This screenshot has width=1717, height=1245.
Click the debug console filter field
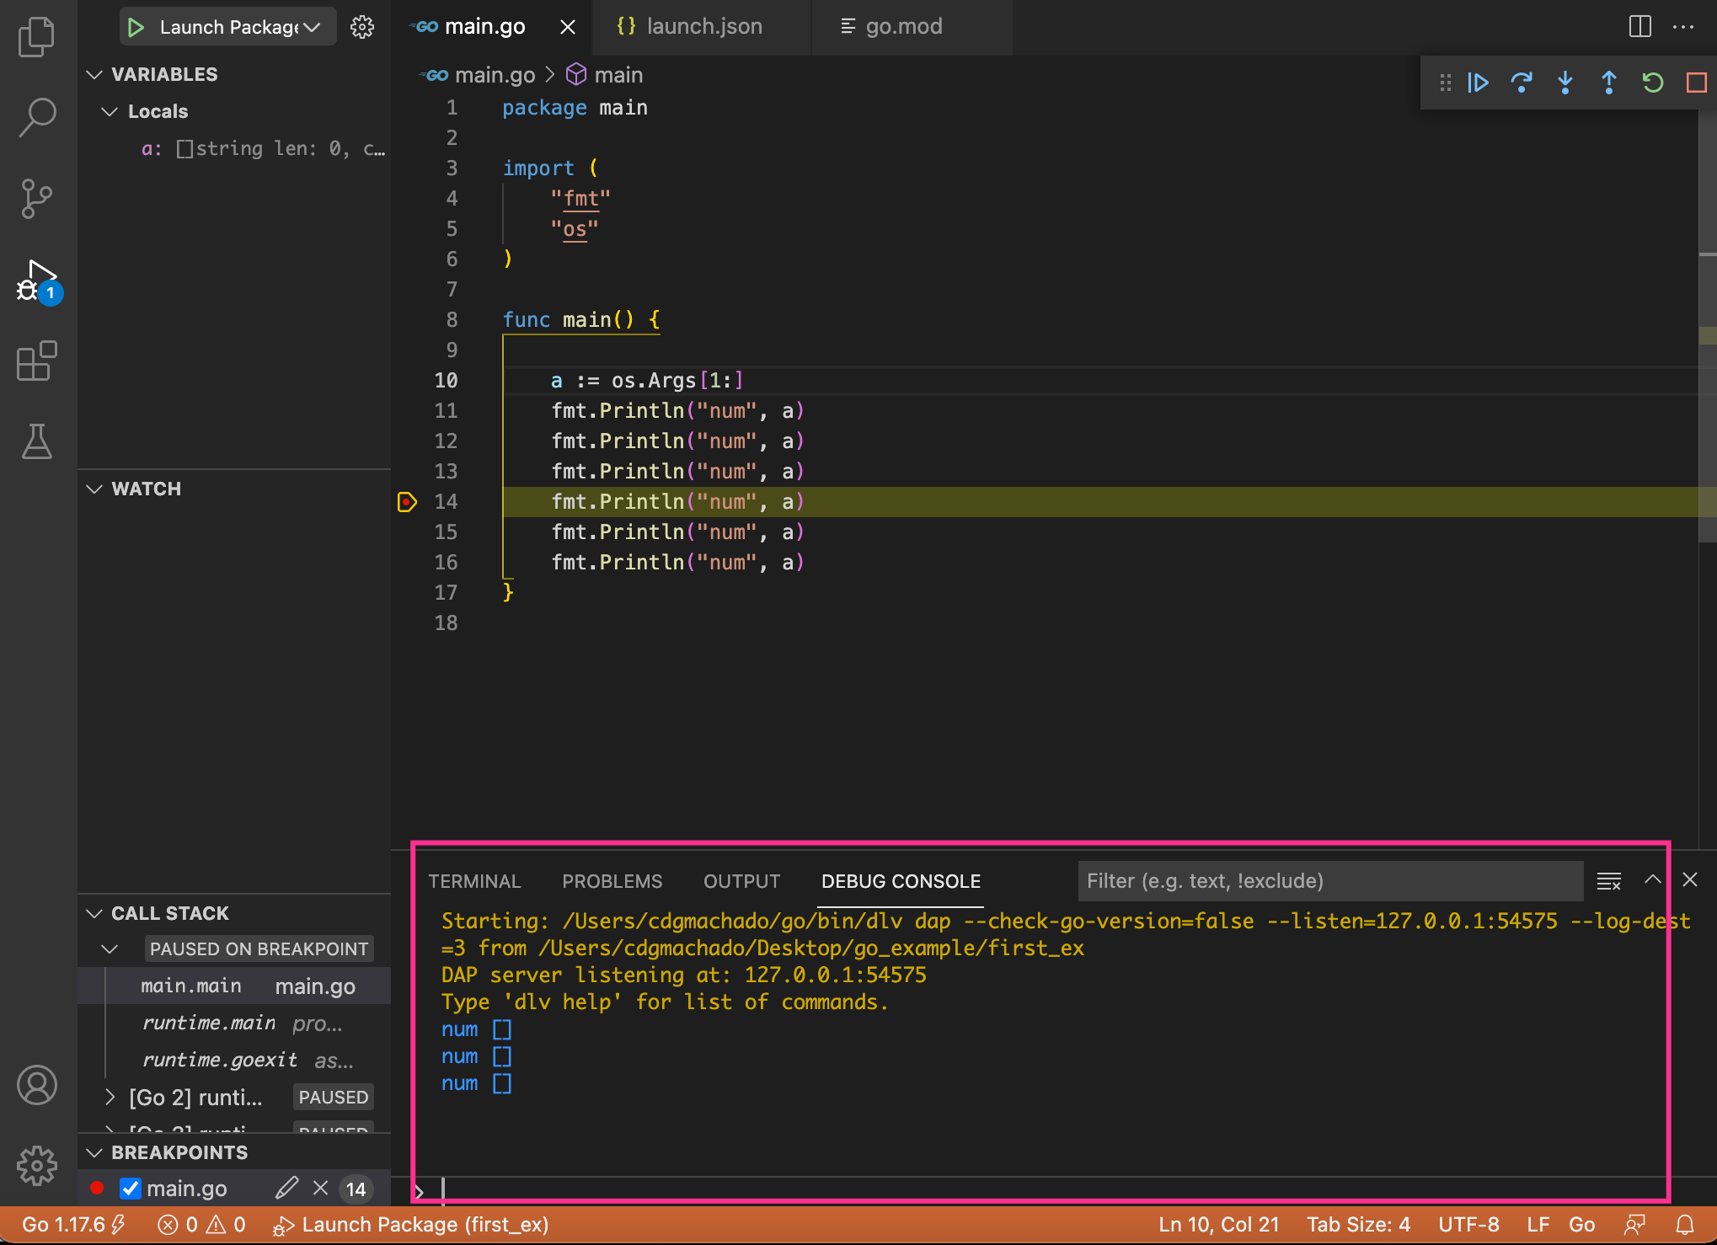coord(1330,881)
